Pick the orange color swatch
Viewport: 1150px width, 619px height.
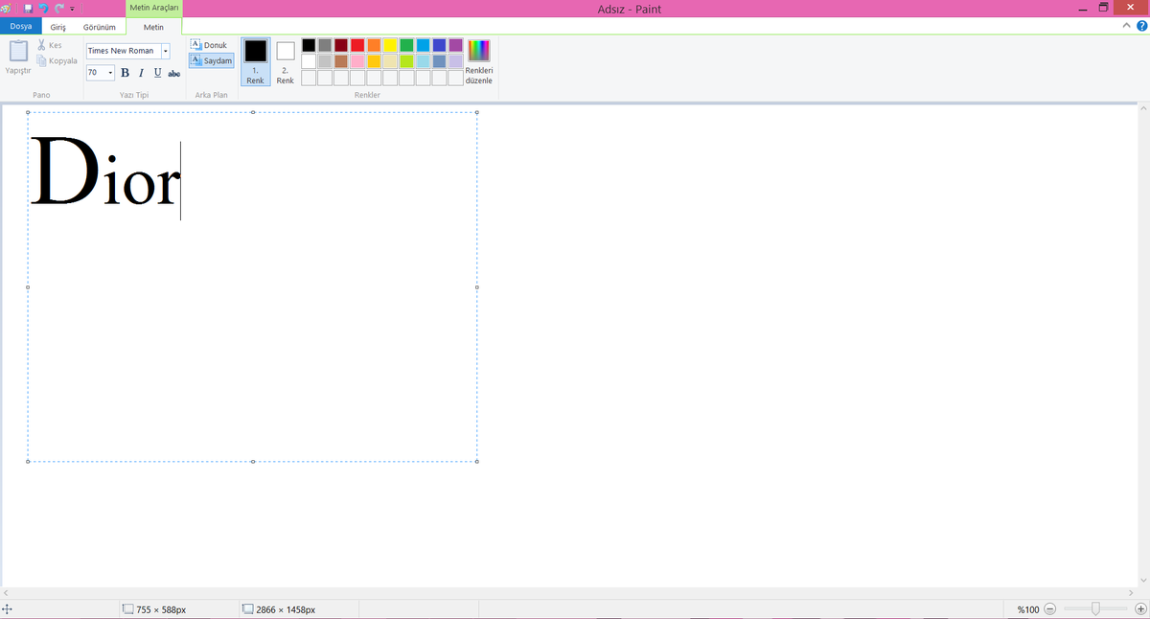[x=374, y=45]
